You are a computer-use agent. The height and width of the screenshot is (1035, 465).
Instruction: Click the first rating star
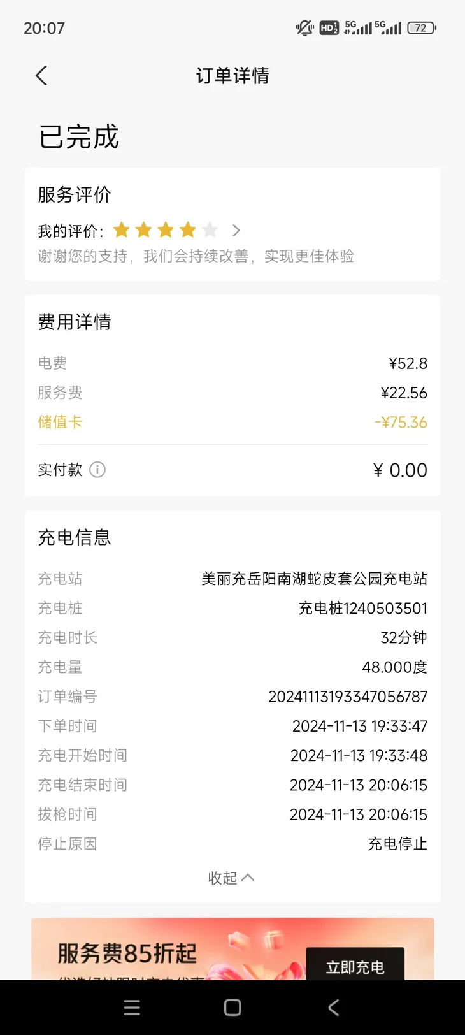pos(121,229)
